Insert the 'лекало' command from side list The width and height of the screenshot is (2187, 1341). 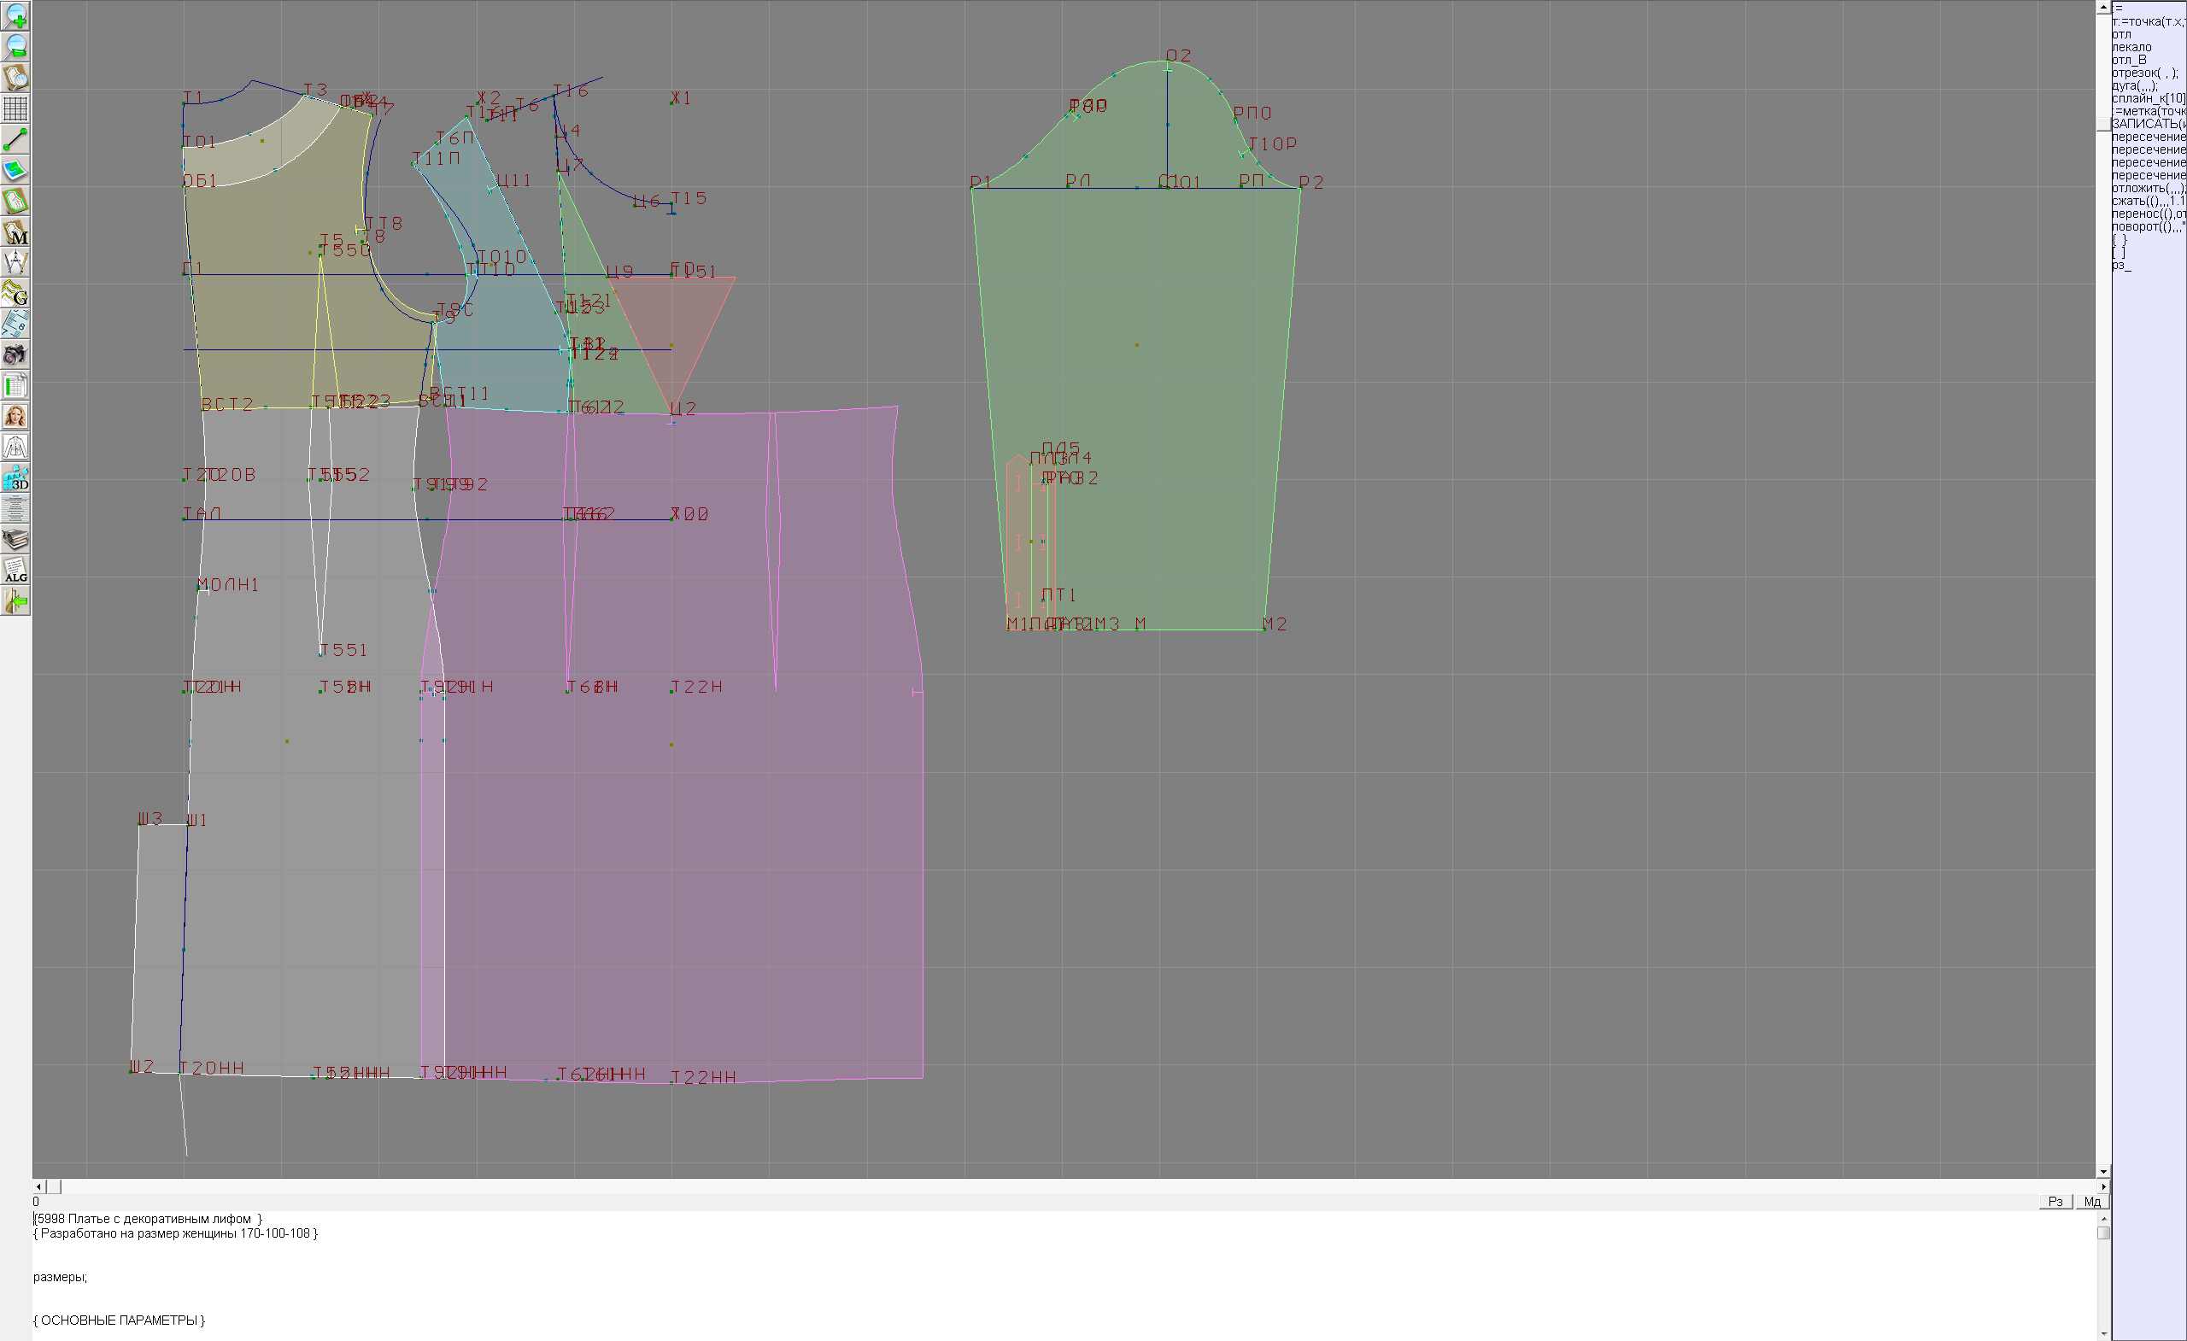(x=2131, y=47)
